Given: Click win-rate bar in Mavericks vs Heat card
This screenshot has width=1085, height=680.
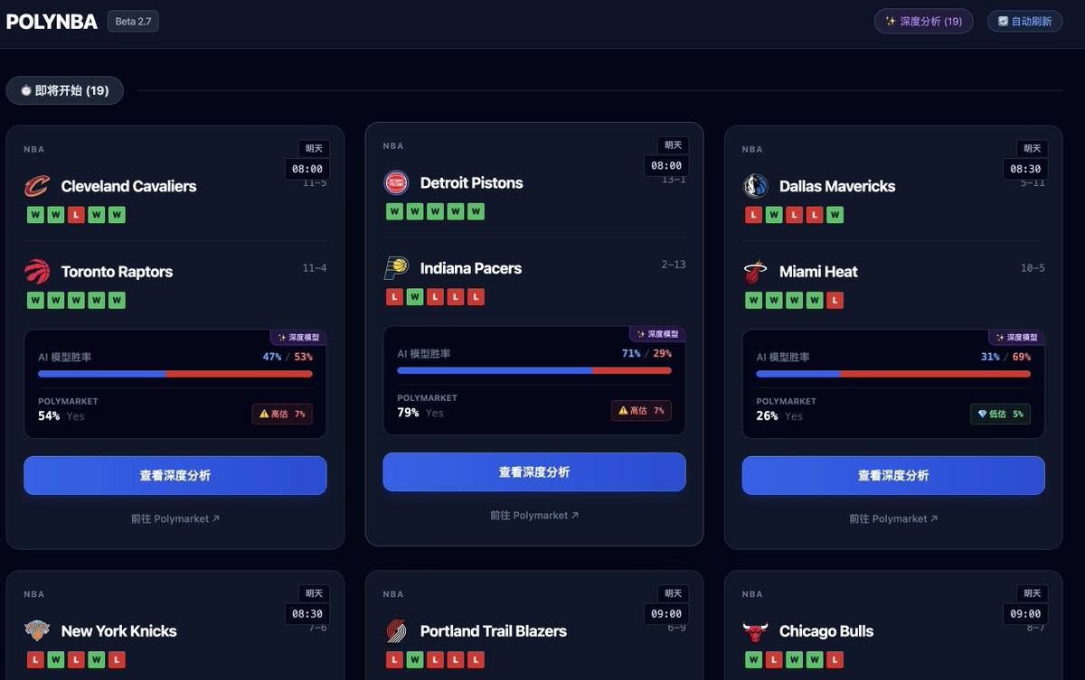Looking at the screenshot, I should point(893,373).
